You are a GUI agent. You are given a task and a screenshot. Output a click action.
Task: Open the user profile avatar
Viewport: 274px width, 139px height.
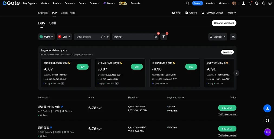point(234,3)
